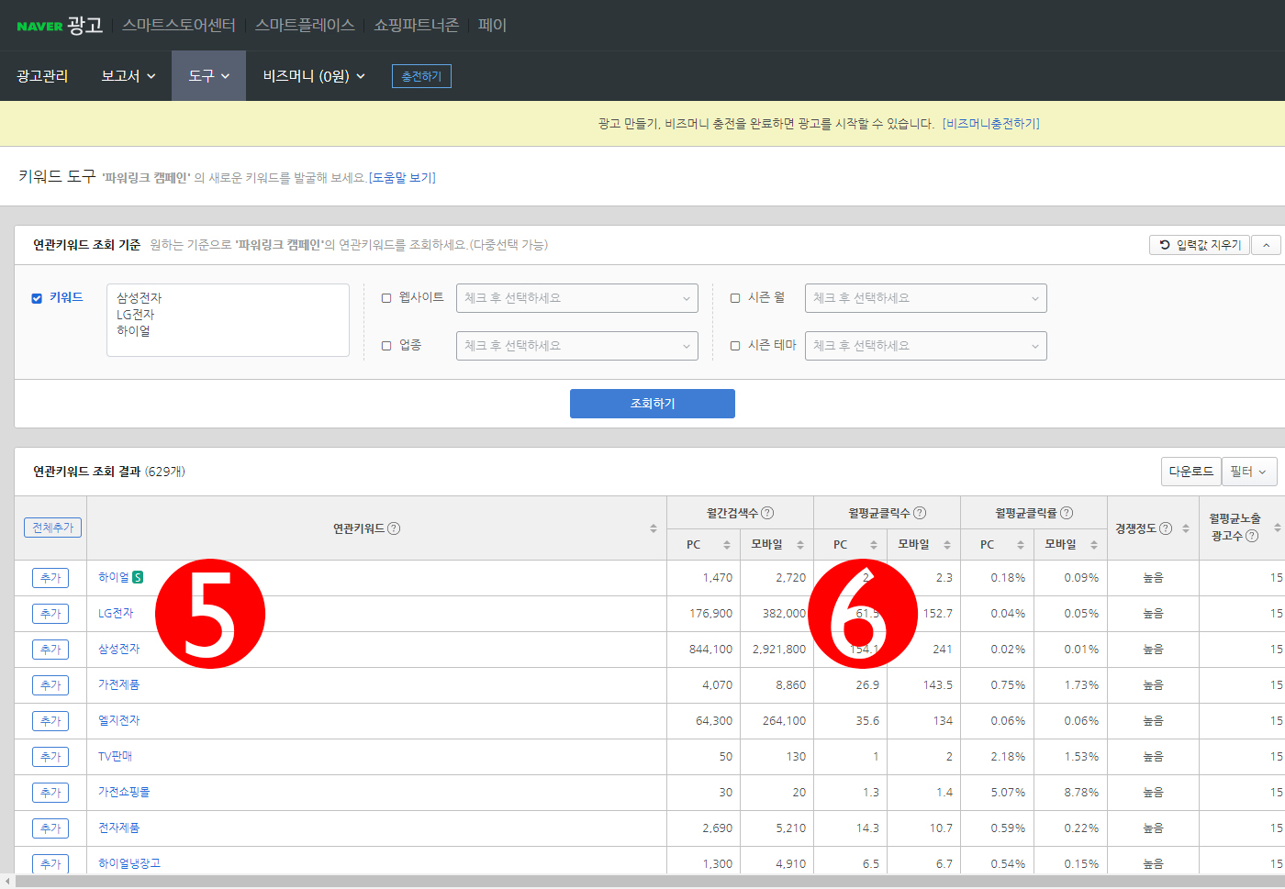Open the 광고관리 menu item
The image size is (1285, 889).
[x=42, y=76]
